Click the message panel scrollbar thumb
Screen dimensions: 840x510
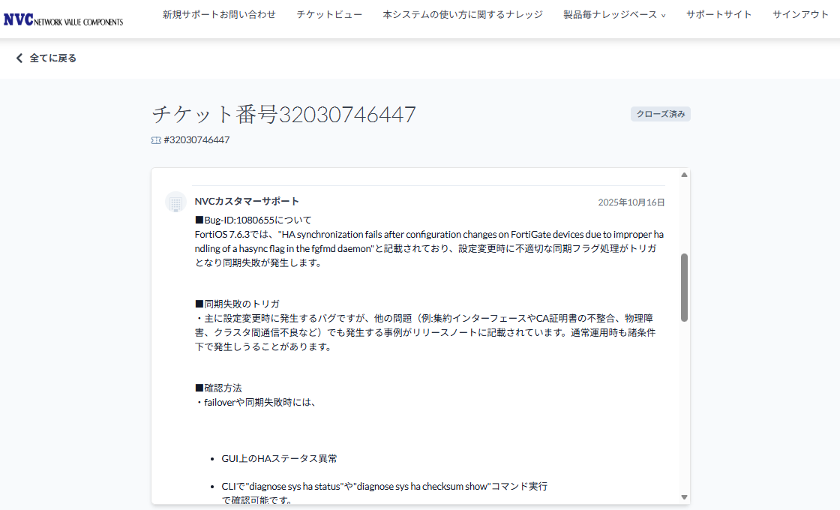(684, 287)
